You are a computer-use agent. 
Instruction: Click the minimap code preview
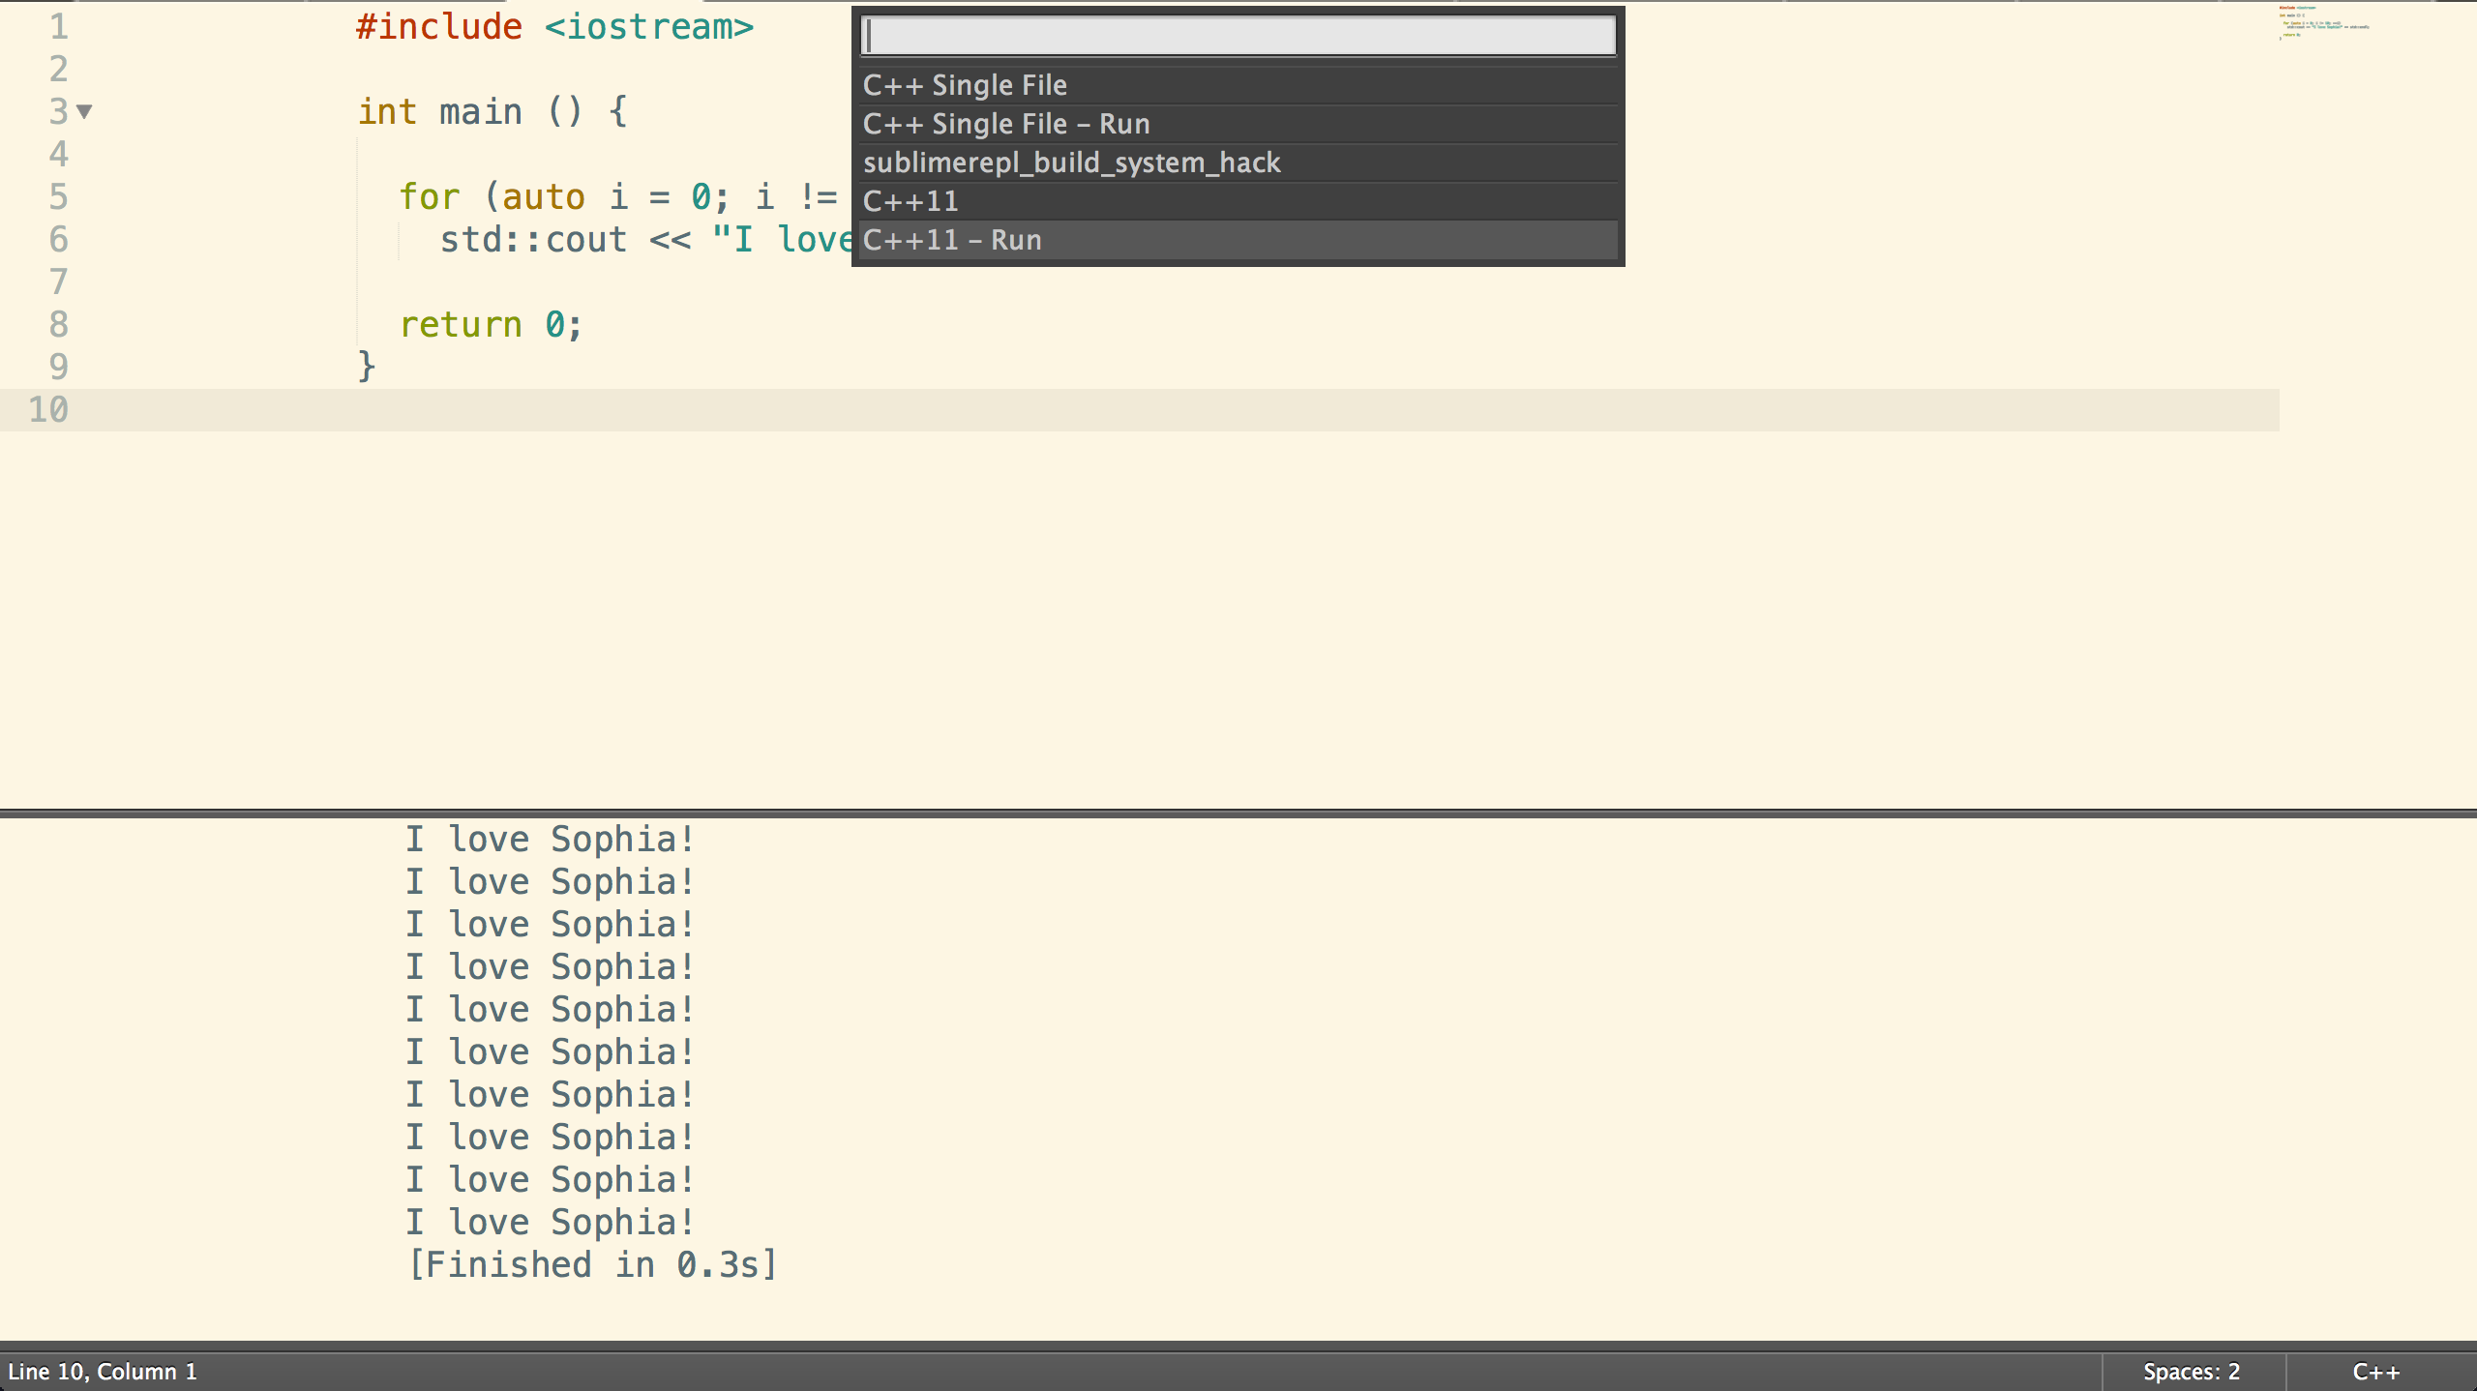2322,23
